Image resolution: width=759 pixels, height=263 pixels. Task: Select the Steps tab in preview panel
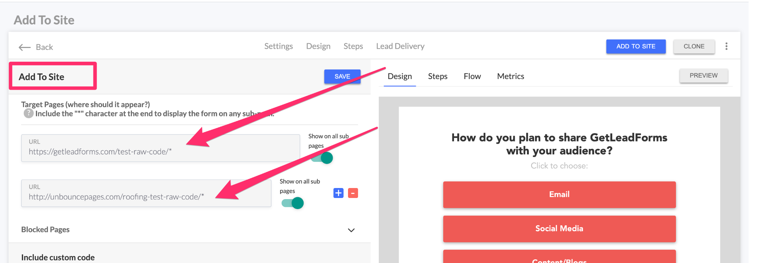pyautogui.click(x=437, y=76)
